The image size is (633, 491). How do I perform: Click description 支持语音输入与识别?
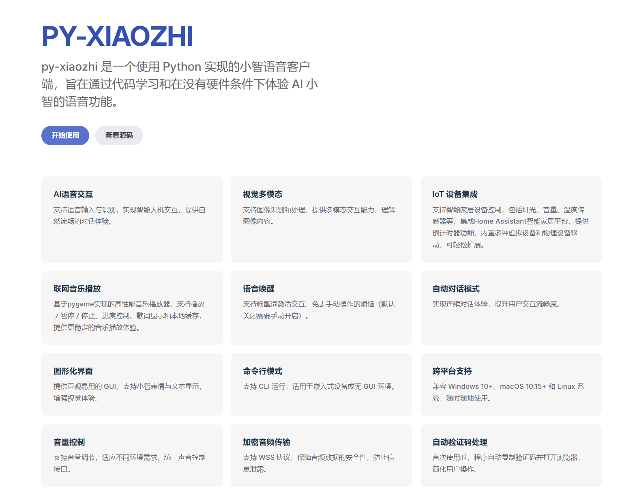[130, 215]
